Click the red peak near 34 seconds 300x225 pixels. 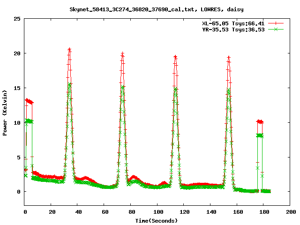(69, 50)
